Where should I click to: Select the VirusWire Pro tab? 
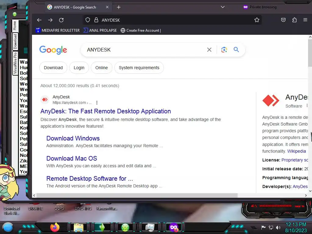[15, 63]
